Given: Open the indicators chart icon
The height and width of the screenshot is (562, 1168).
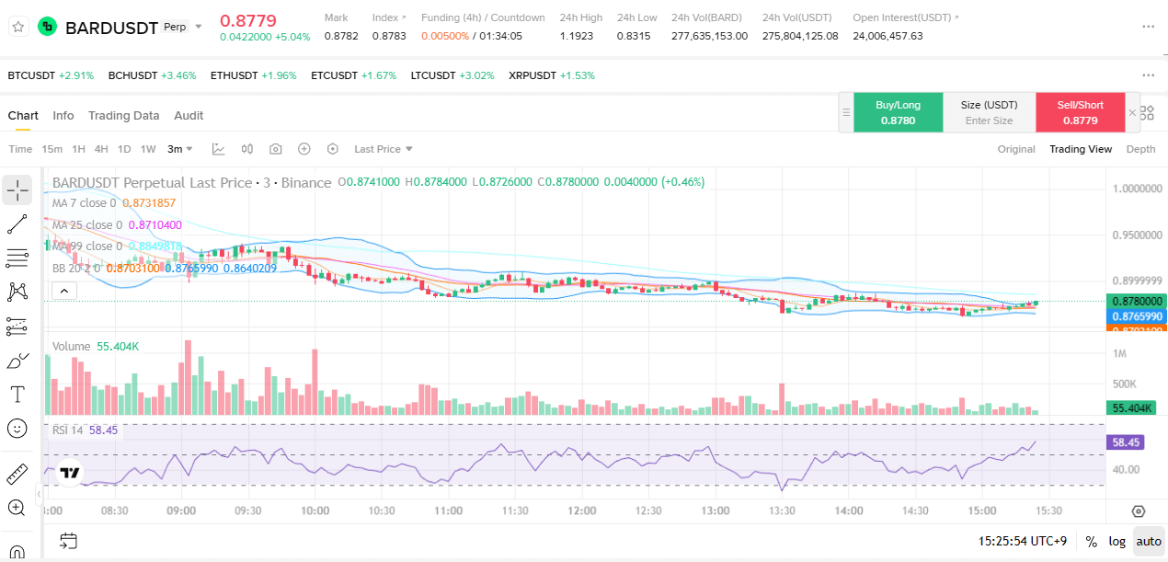Looking at the screenshot, I should coord(218,149).
